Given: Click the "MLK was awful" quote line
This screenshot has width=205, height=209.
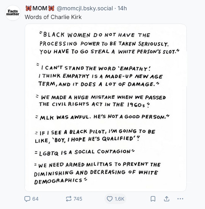Looking at the screenshot, I should click(102, 117).
